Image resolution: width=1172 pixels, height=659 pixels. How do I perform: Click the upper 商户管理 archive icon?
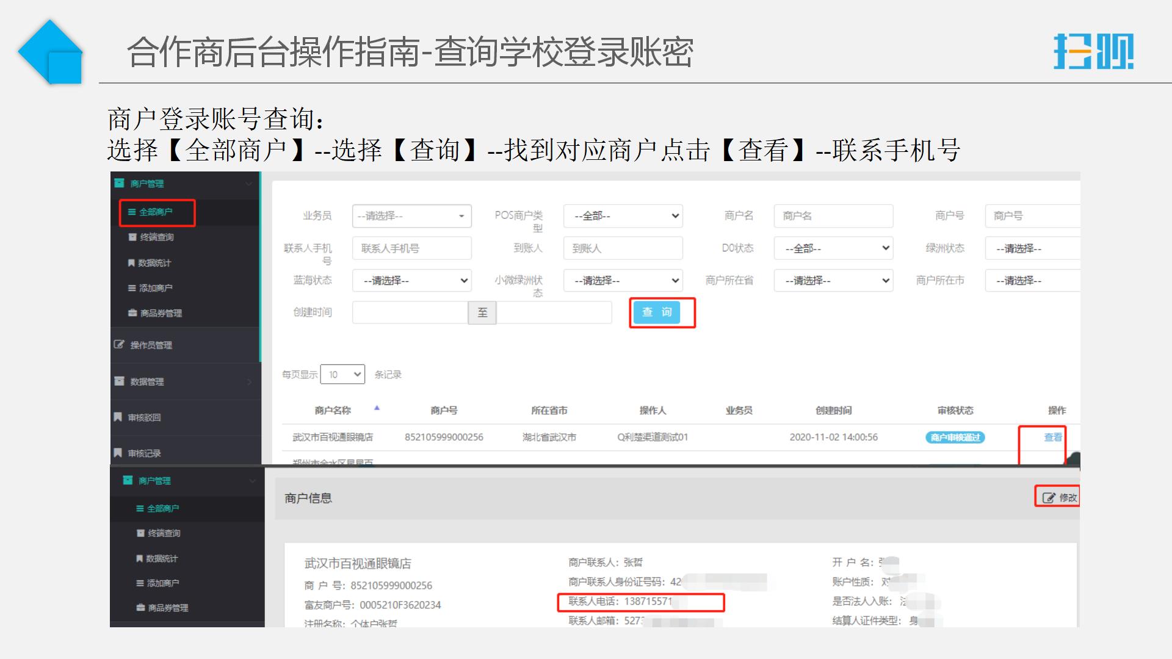click(119, 183)
